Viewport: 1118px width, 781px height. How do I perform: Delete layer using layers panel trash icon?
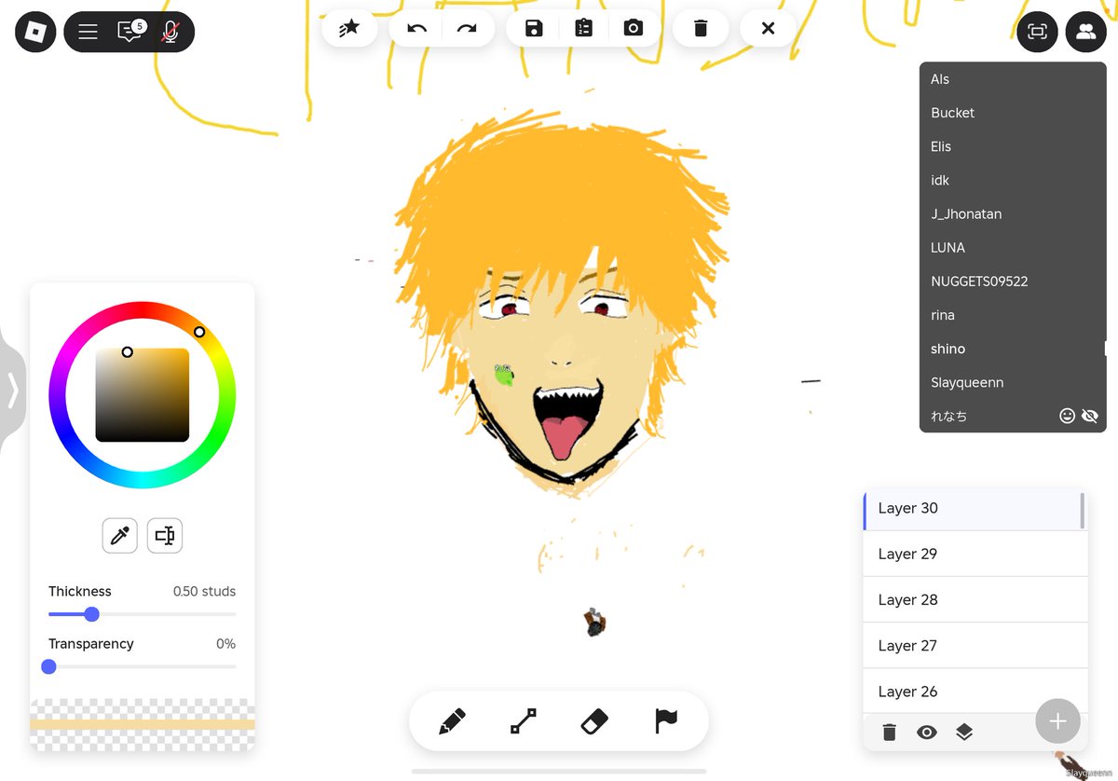click(x=889, y=733)
